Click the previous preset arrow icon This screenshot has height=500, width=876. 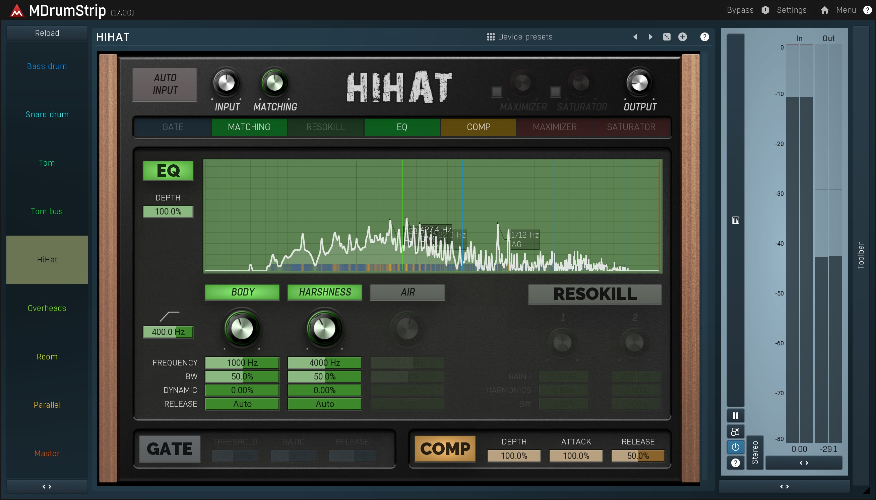coord(635,37)
